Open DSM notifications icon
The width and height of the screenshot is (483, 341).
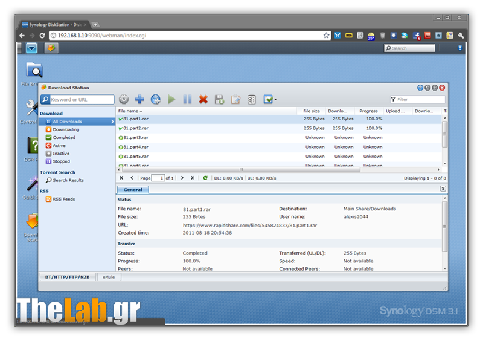[x=460, y=48]
